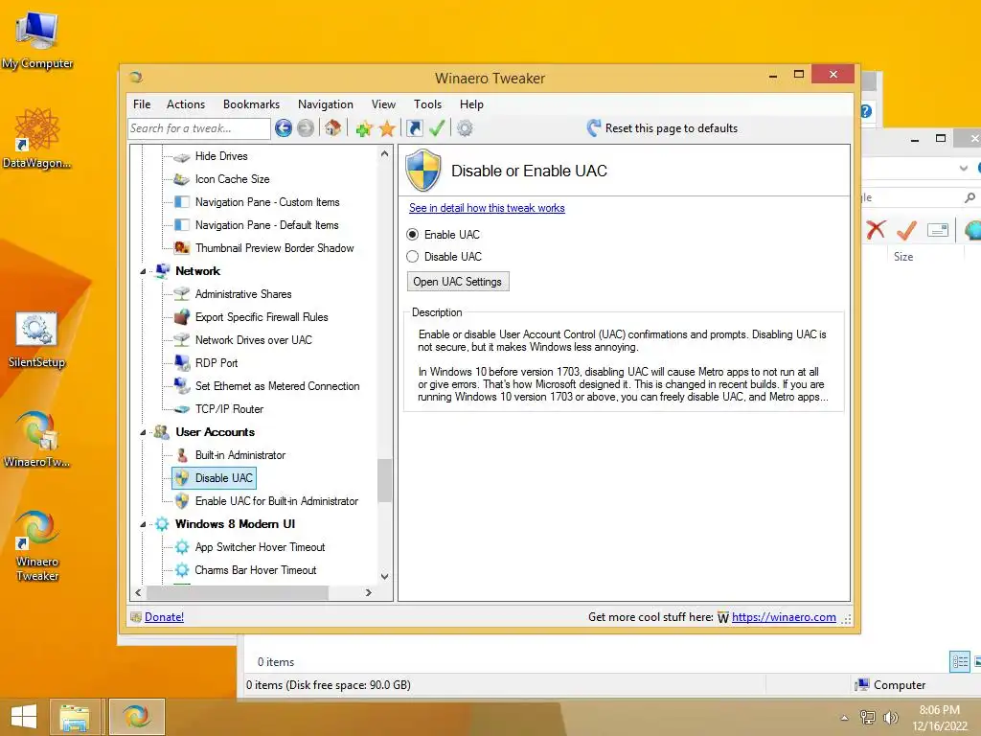This screenshot has height=736, width=981.
Task: Select the Enable UAC radio button
Action: point(412,235)
